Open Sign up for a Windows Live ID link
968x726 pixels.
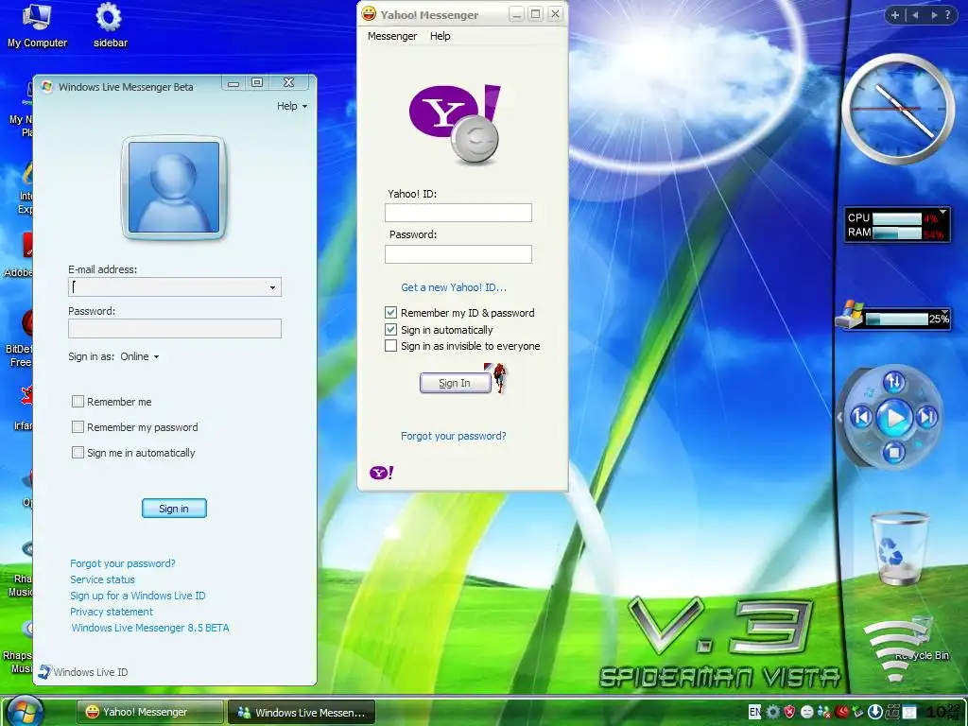tap(138, 596)
